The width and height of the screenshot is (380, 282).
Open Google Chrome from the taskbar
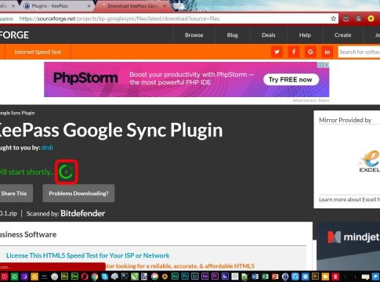tap(95, 277)
